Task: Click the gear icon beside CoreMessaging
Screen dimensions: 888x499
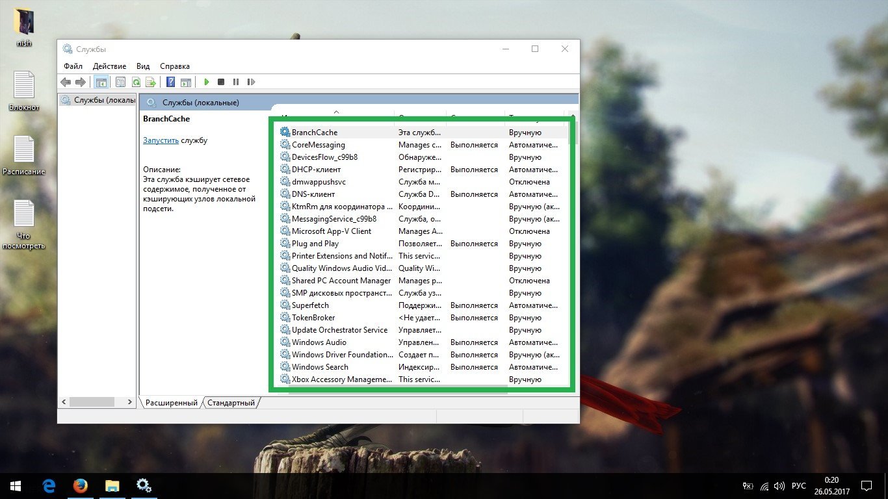Action: (285, 144)
